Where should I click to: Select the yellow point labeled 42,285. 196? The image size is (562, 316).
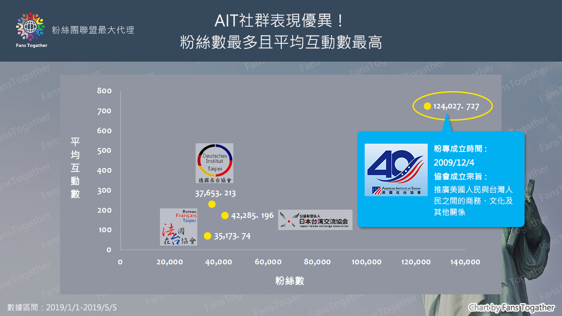(225, 215)
